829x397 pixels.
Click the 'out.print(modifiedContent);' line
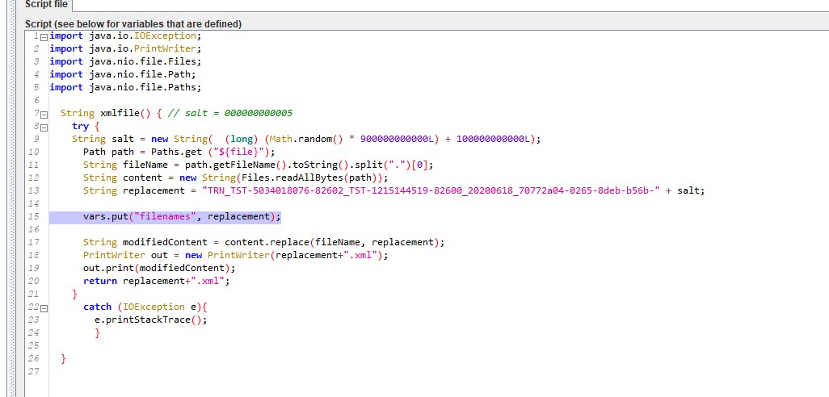click(159, 268)
